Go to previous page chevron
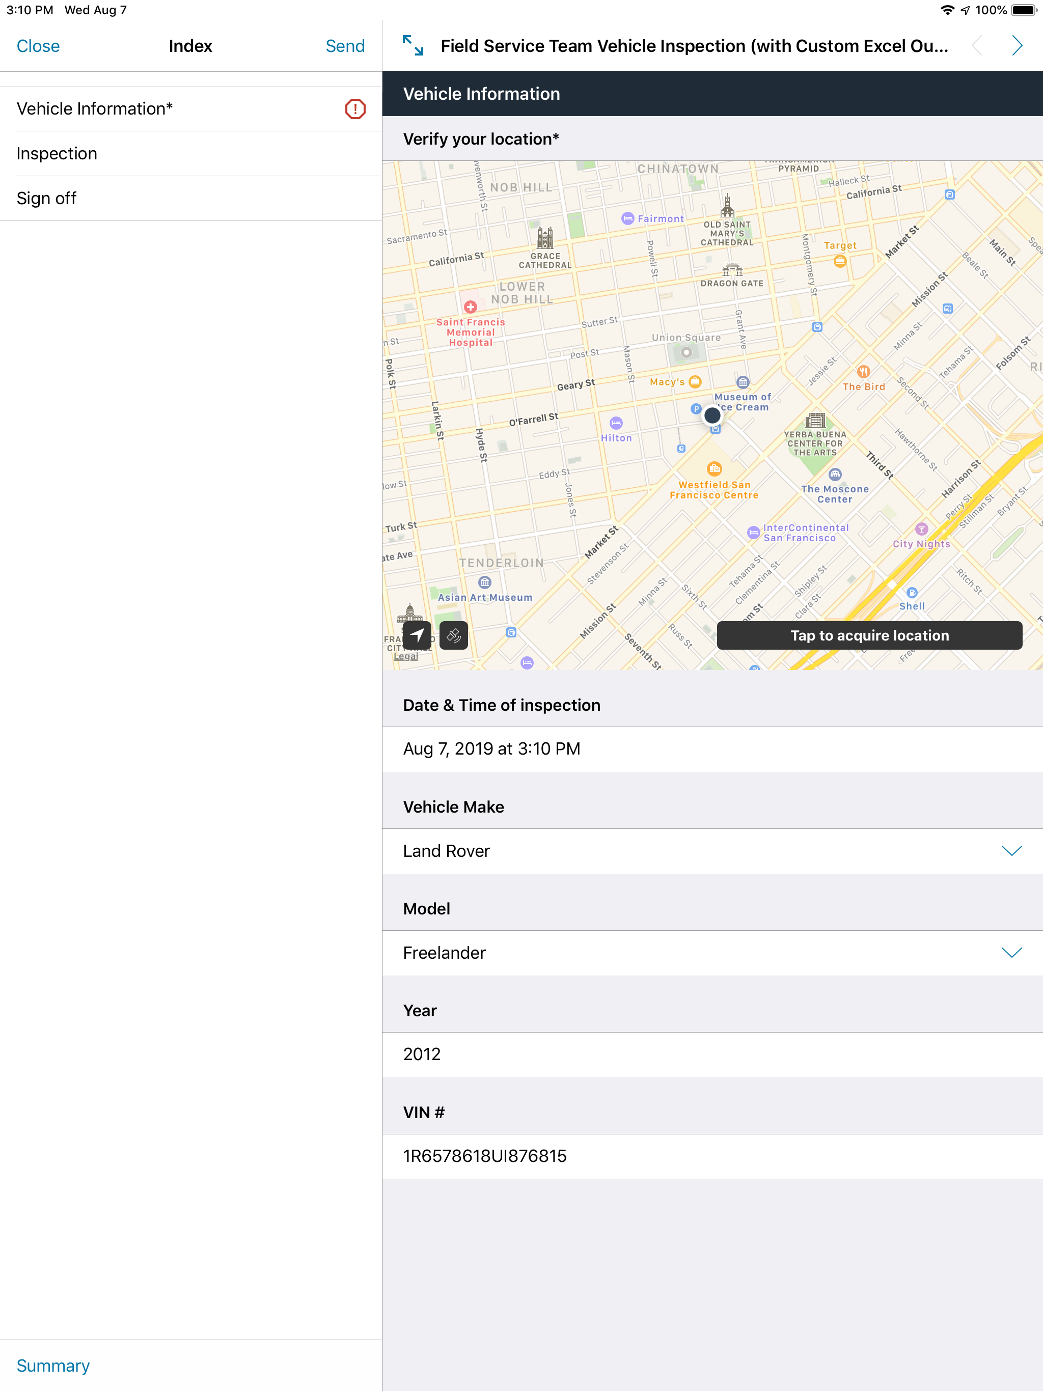The width and height of the screenshot is (1043, 1391). pos(977,46)
